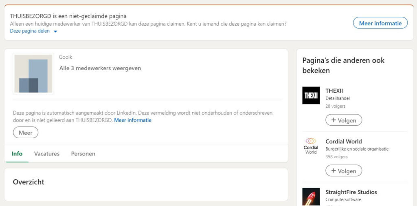The height and width of the screenshot is (206, 417).
Task: Click the '358 volgers' text
Action: [x=336, y=157]
